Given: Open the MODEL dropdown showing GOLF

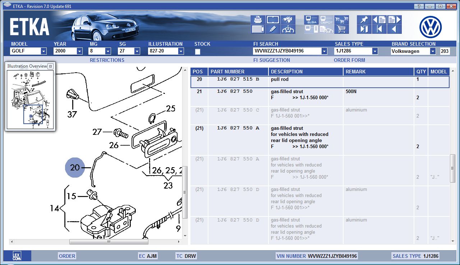Looking at the screenshot, I should 43,51.
